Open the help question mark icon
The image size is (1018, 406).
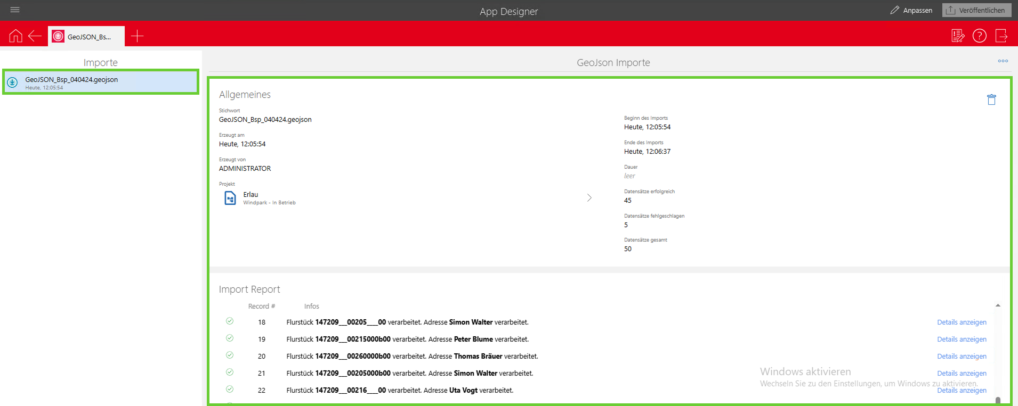(980, 36)
